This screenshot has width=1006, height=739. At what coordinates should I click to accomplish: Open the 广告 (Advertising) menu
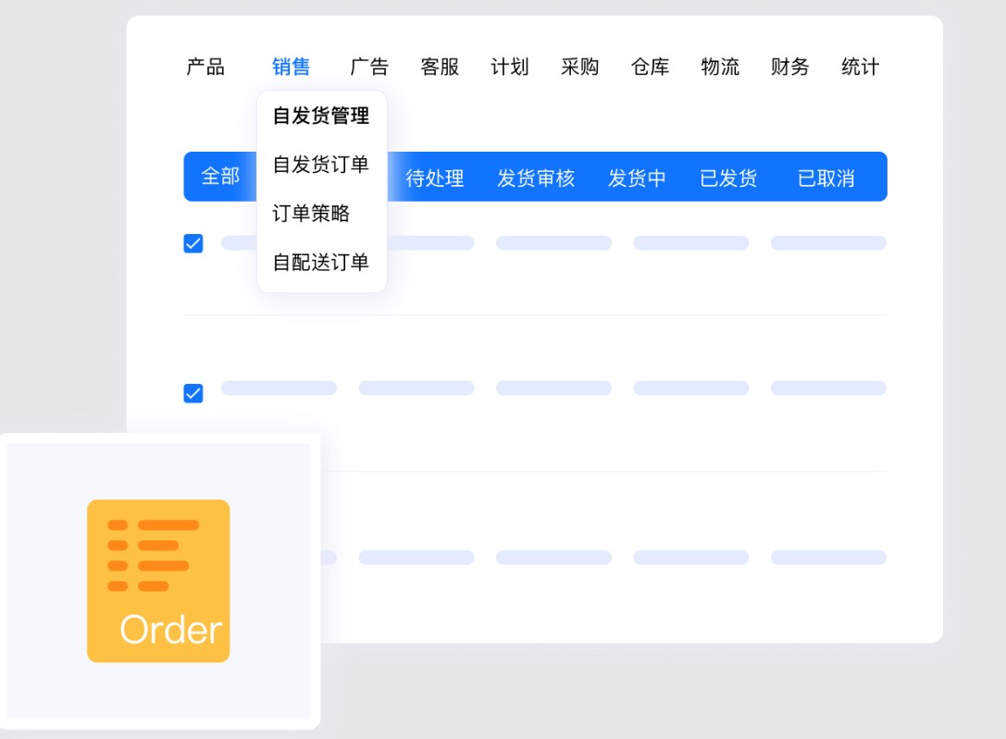(x=370, y=66)
